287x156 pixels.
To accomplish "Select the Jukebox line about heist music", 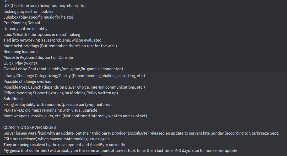I will click(x=38, y=17).
